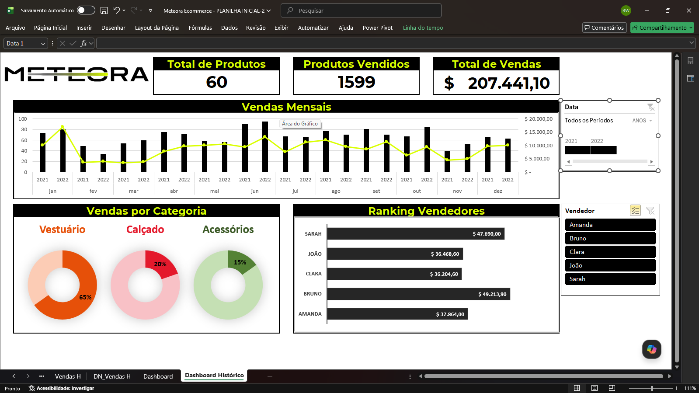Screen dimensions: 699x393
Task: Add a new sheet with plus icon
Action: pyautogui.click(x=270, y=376)
